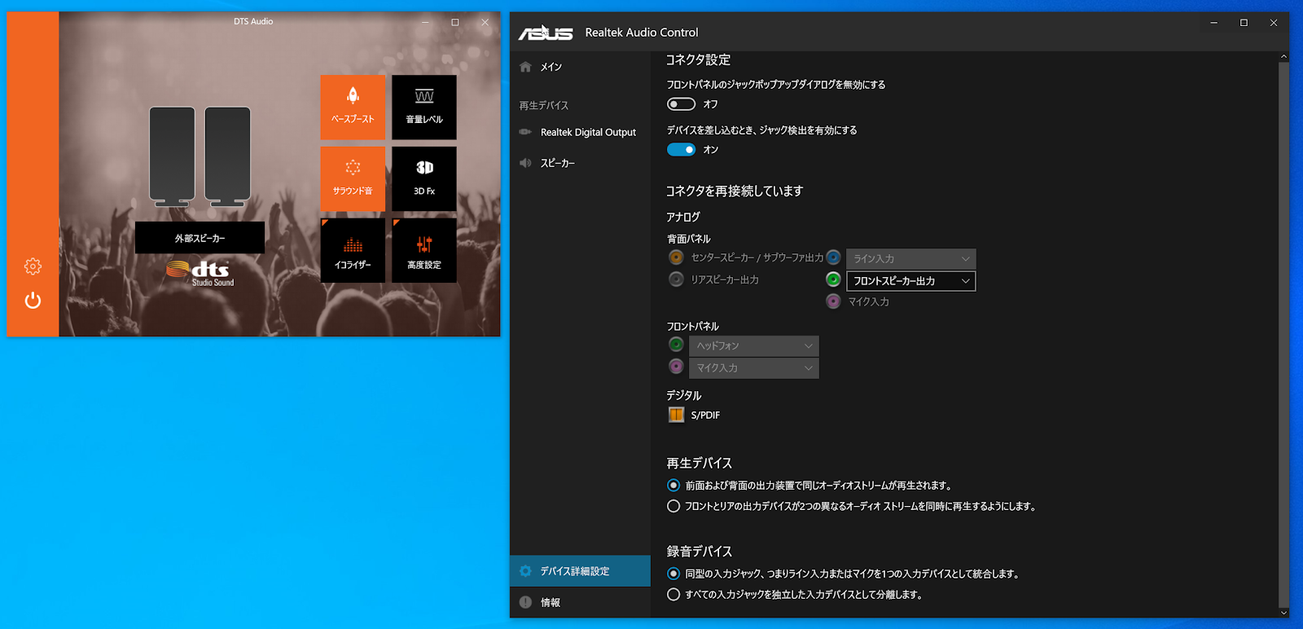Click the リアスピーカー出力 label
Viewport: 1303px width, 629px height.
coord(725,279)
